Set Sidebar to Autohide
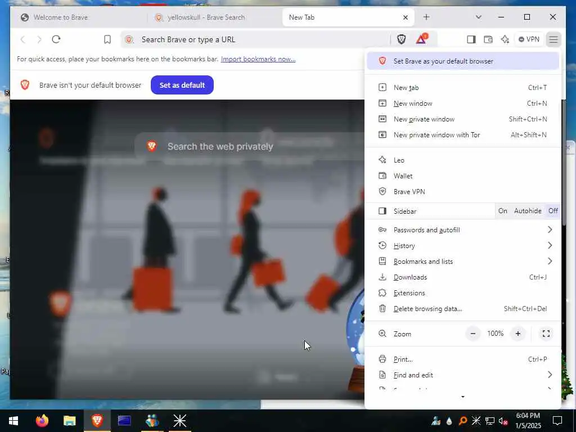Viewport: 576px width, 432px height. [528, 211]
